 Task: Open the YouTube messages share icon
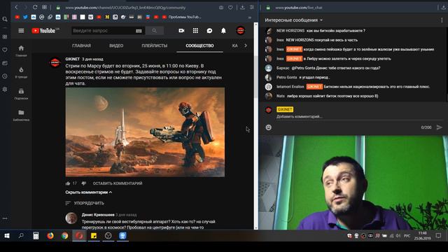tap(209, 31)
